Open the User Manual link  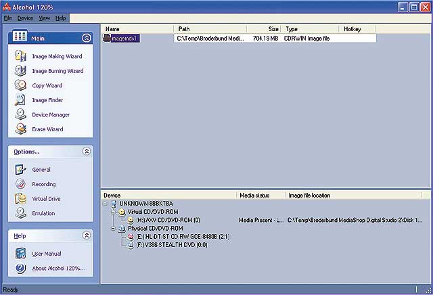click(47, 254)
